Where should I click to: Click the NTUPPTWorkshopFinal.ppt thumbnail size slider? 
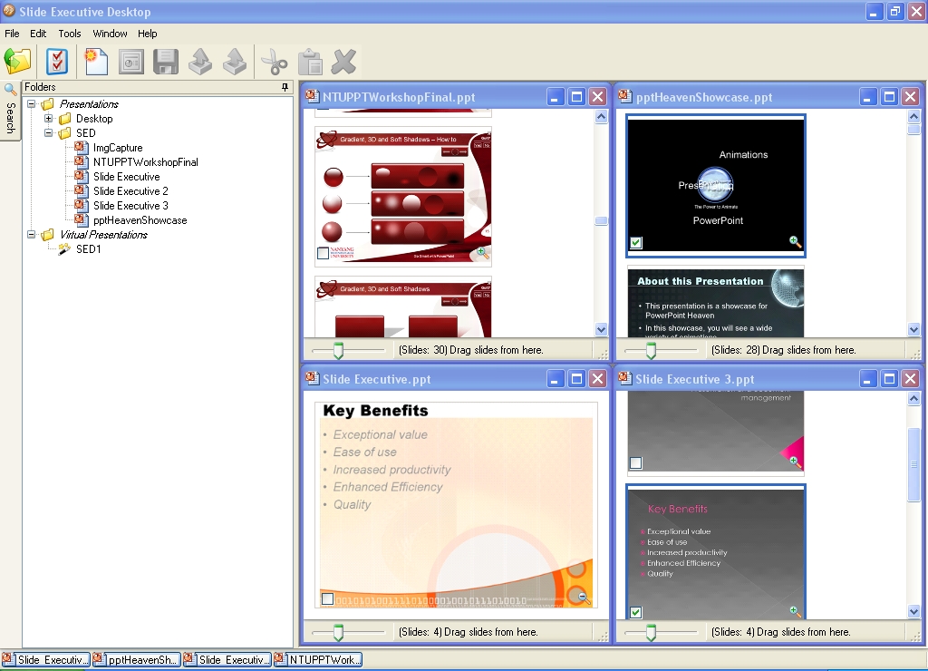(339, 351)
